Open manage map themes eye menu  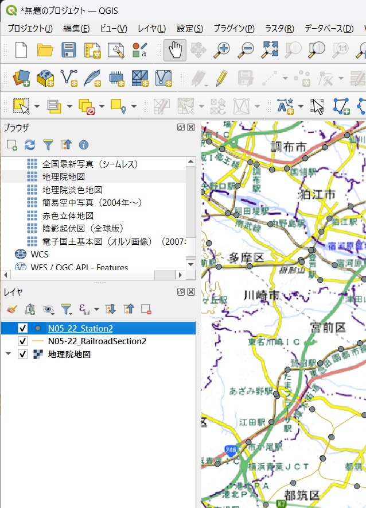point(48,310)
